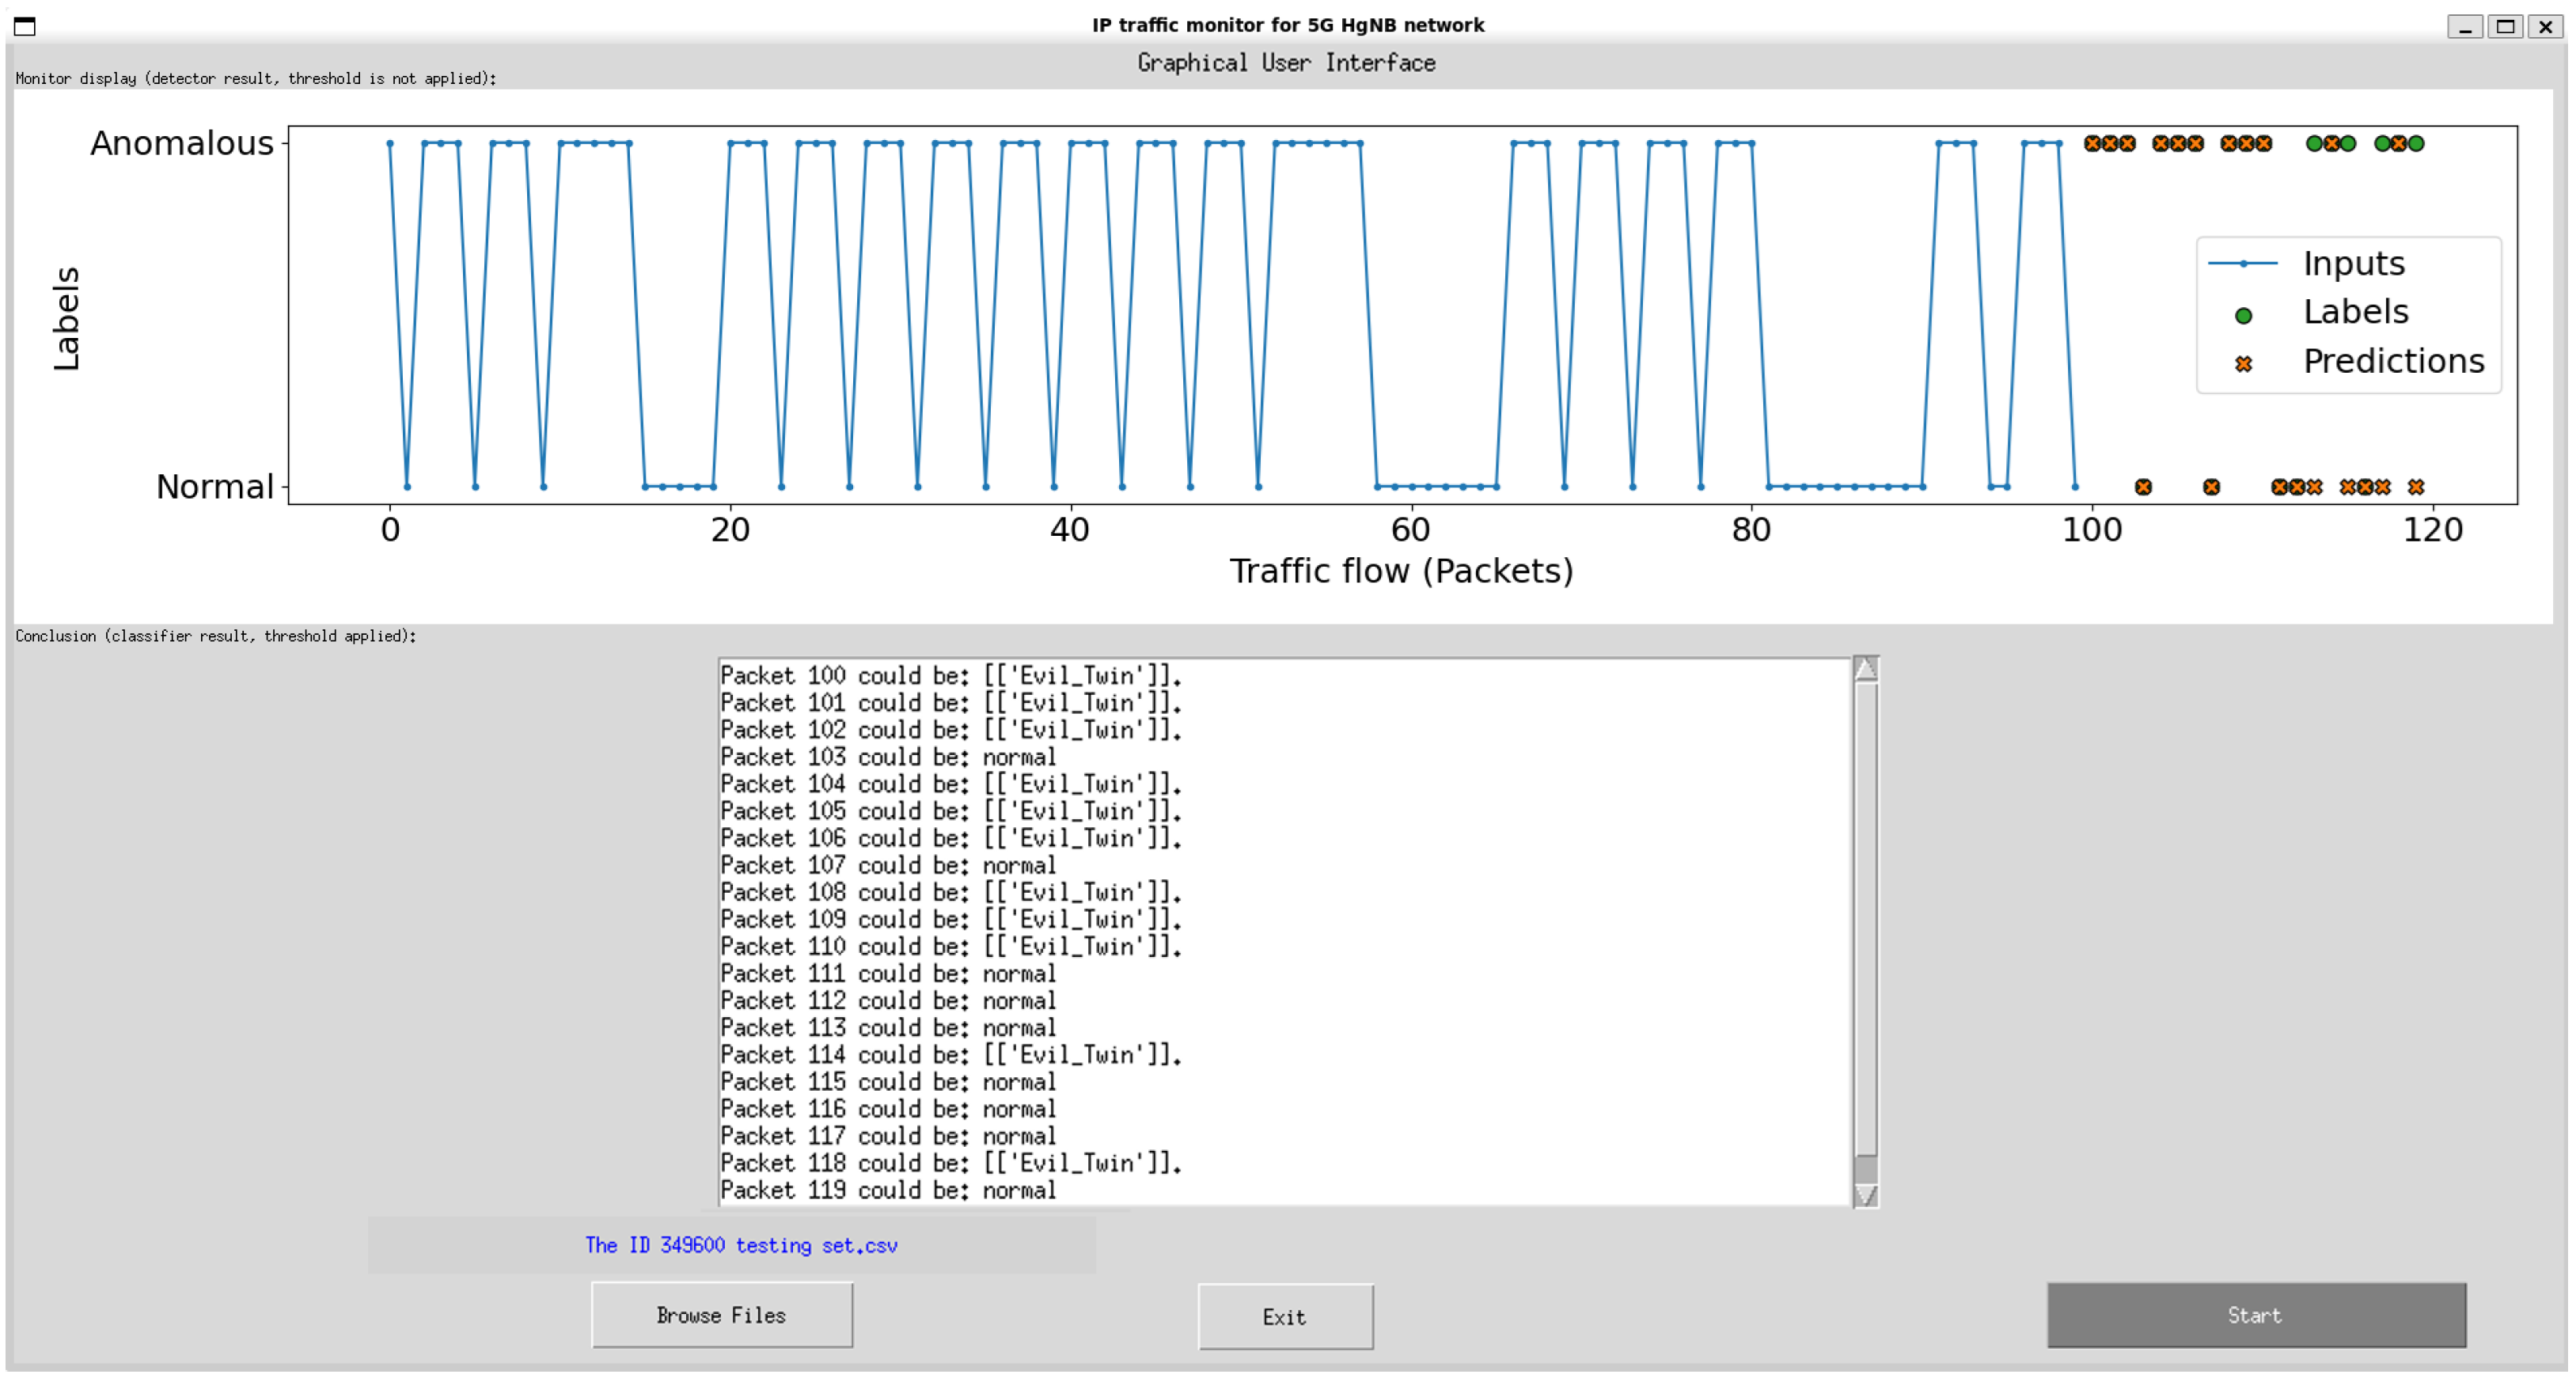Click the Packet 100 Evil_Twin result line

pyautogui.click(x=950, y=676)
